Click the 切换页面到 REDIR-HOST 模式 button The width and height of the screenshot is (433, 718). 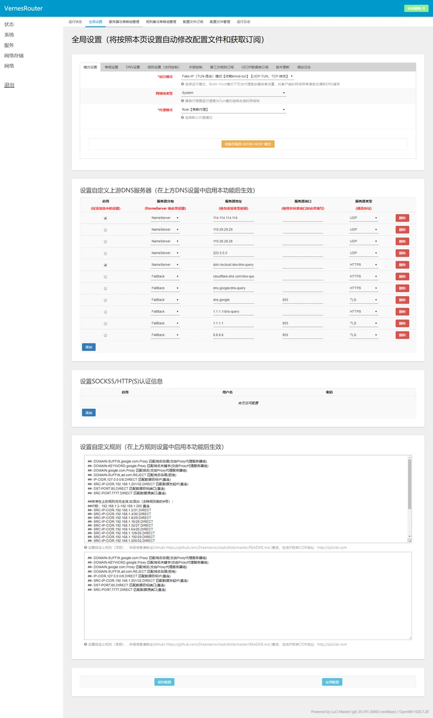click(x=248, y=144)
